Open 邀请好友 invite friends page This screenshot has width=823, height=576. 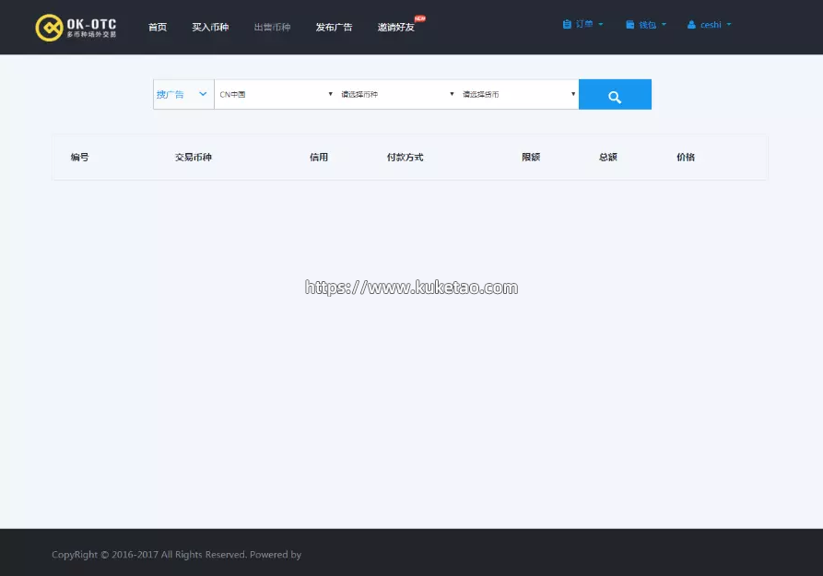click(395, 28)
